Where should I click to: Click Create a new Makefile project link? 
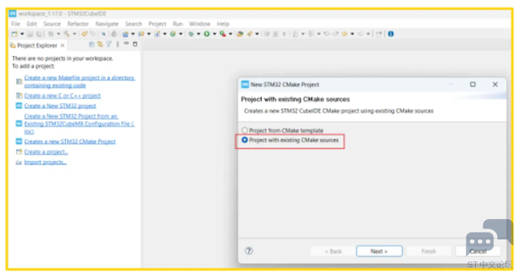click(x=80, y=82)
